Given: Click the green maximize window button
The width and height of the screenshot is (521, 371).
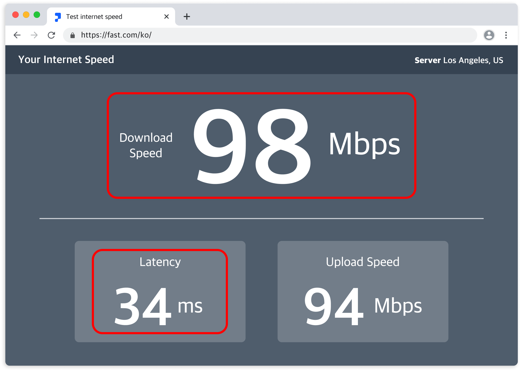Looking at the screenshot, I should pos(37,15).
